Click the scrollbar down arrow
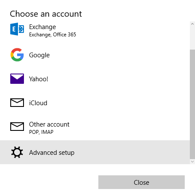Screen dimensions: 195x195 click(x=192, y=162)
